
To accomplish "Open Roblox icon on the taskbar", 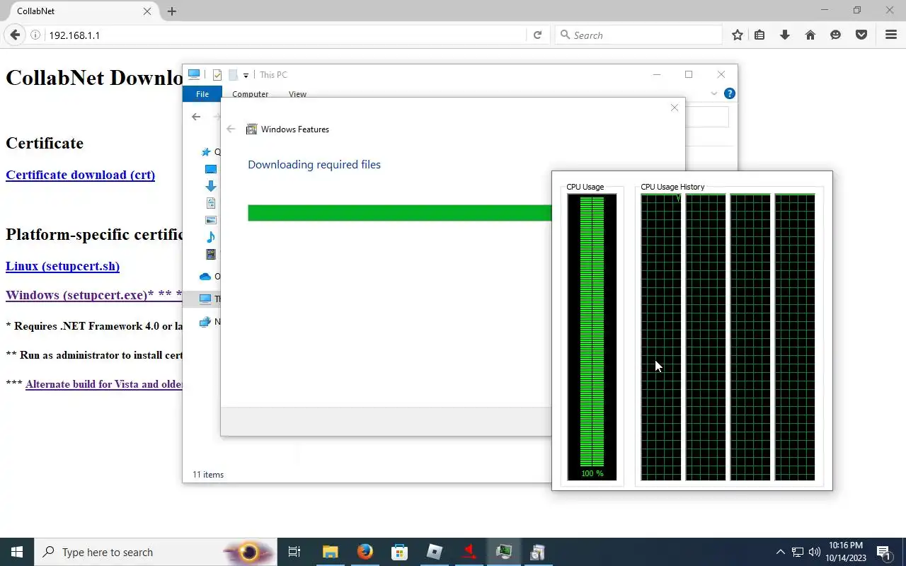I will (x=435, y=552).
